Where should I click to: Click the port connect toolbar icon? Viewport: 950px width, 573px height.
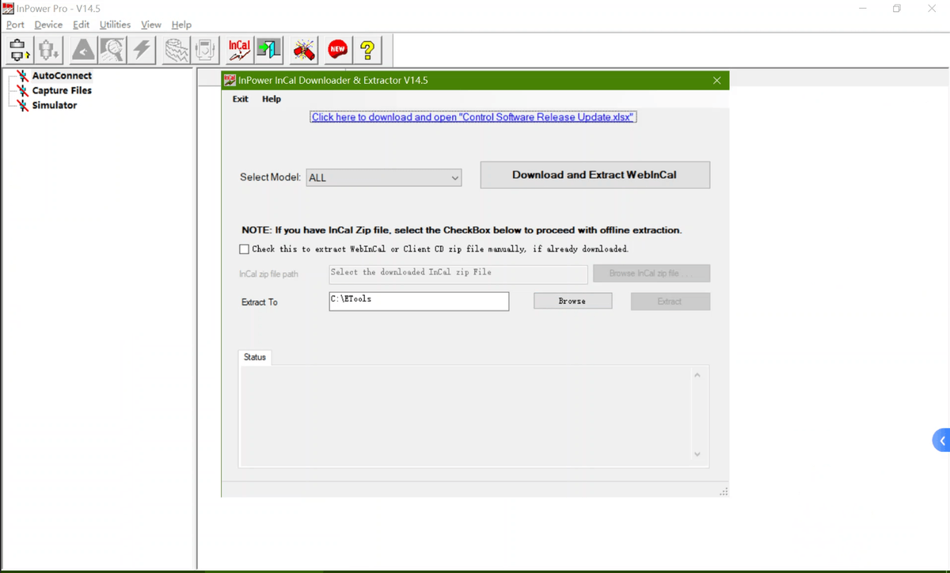pos(19,50)
